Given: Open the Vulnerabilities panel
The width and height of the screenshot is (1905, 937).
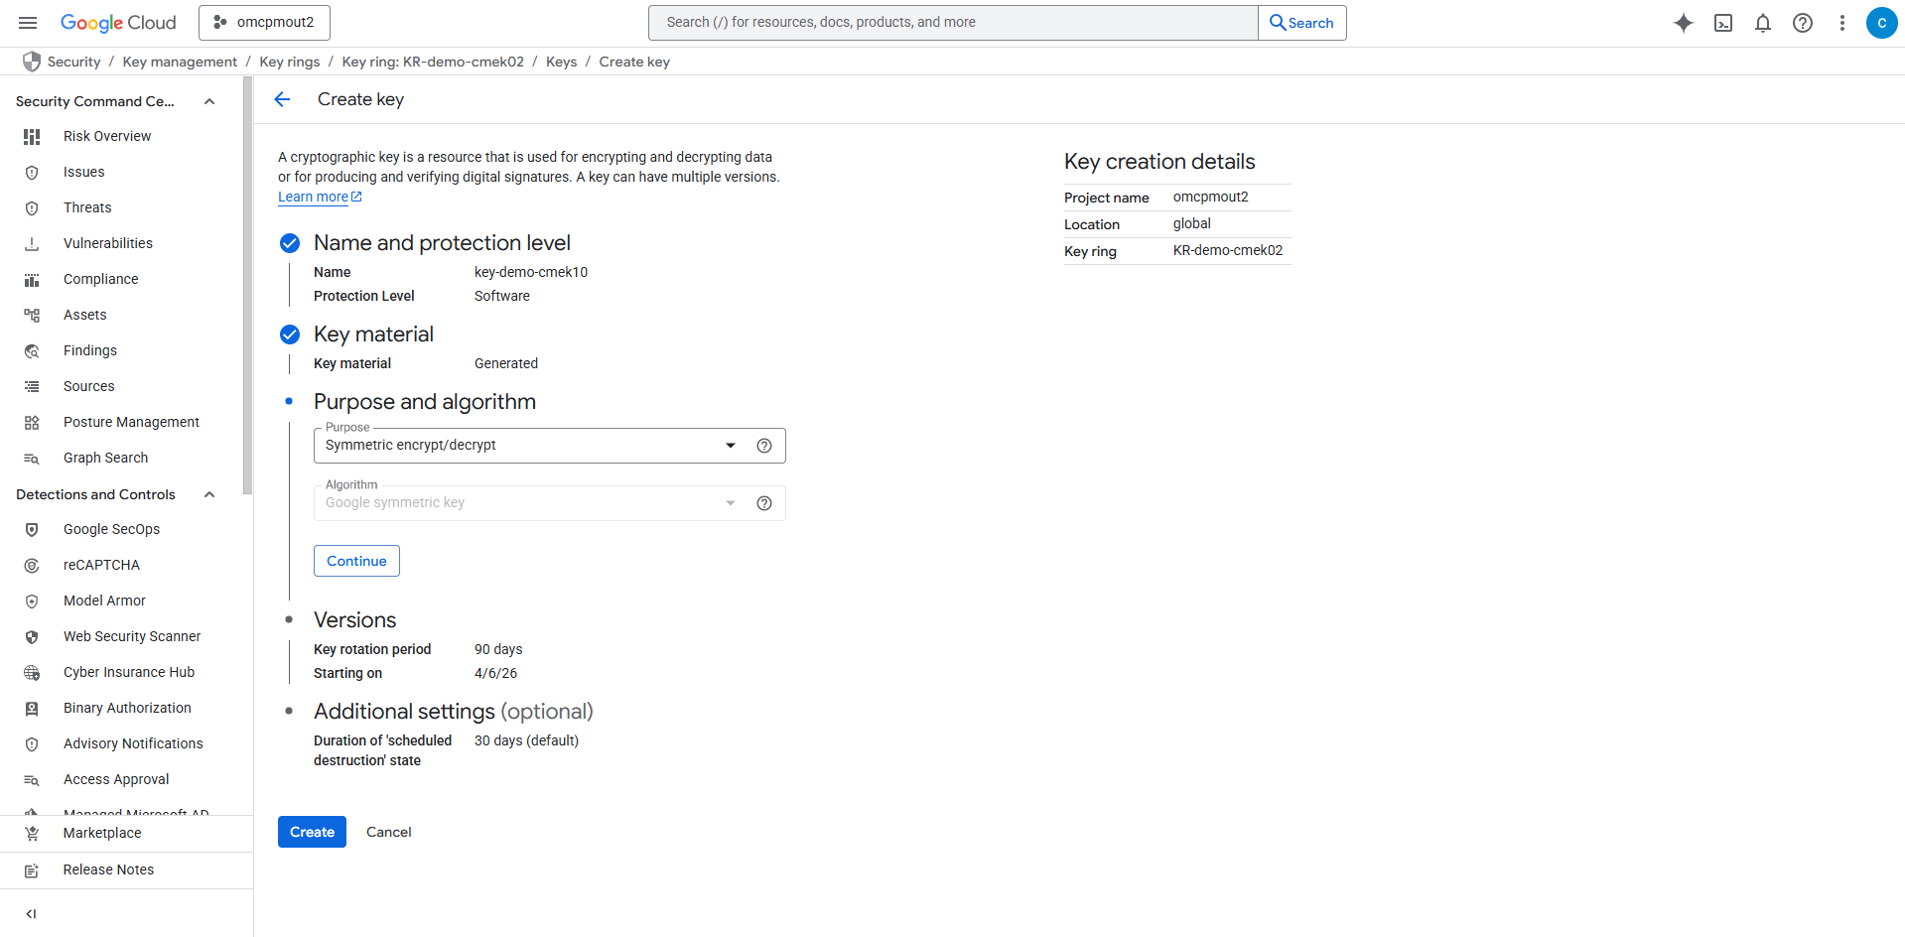Looking at the screenshot, I should tap(108, 243).
